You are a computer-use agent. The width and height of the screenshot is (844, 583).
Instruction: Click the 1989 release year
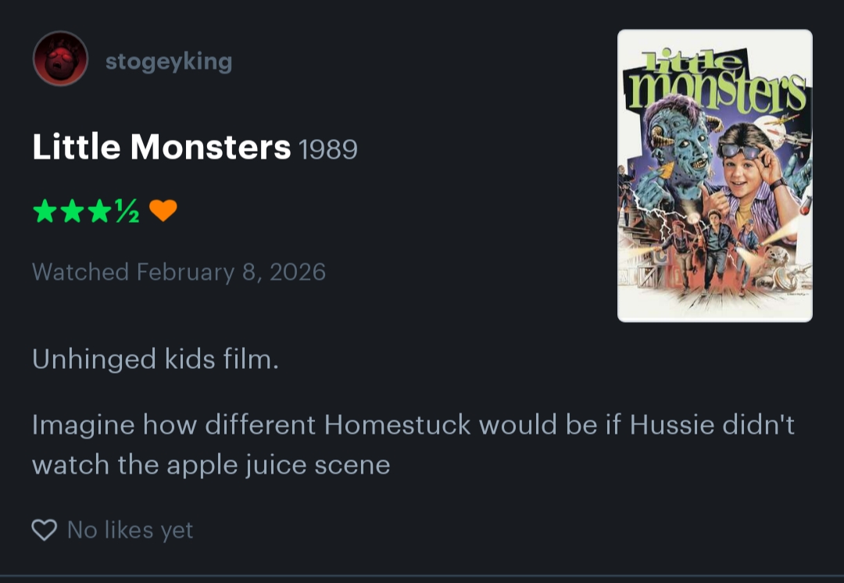pos(328,149)
